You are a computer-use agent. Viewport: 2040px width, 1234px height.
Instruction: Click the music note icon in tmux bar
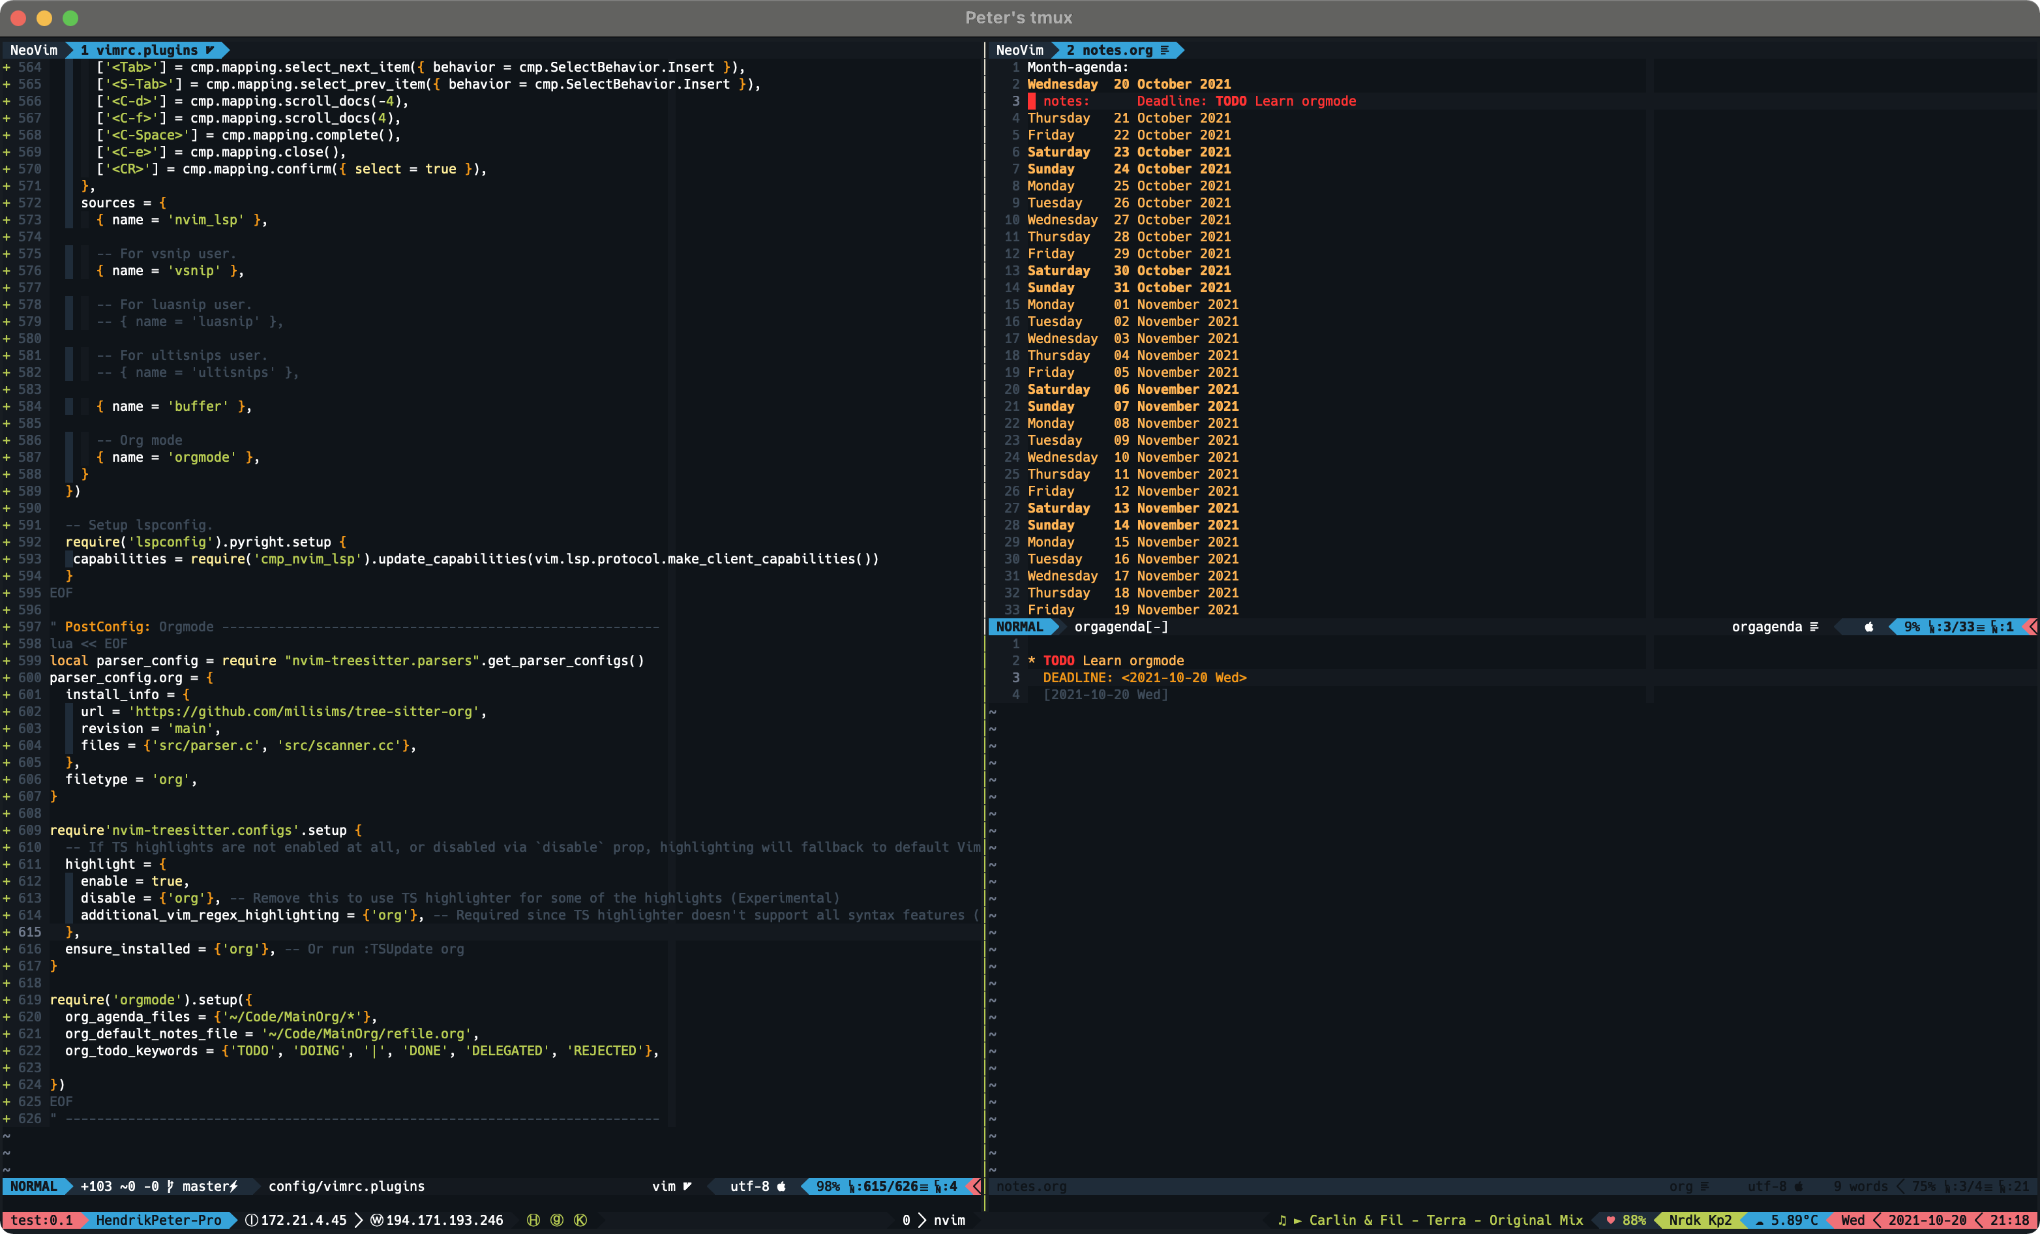[x=1282, y=1220]
